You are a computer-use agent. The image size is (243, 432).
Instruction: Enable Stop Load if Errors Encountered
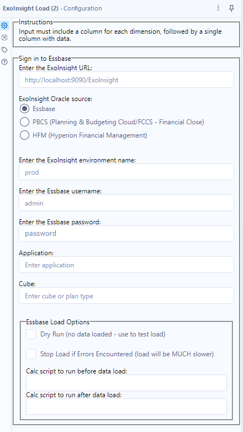click(31, 354)
